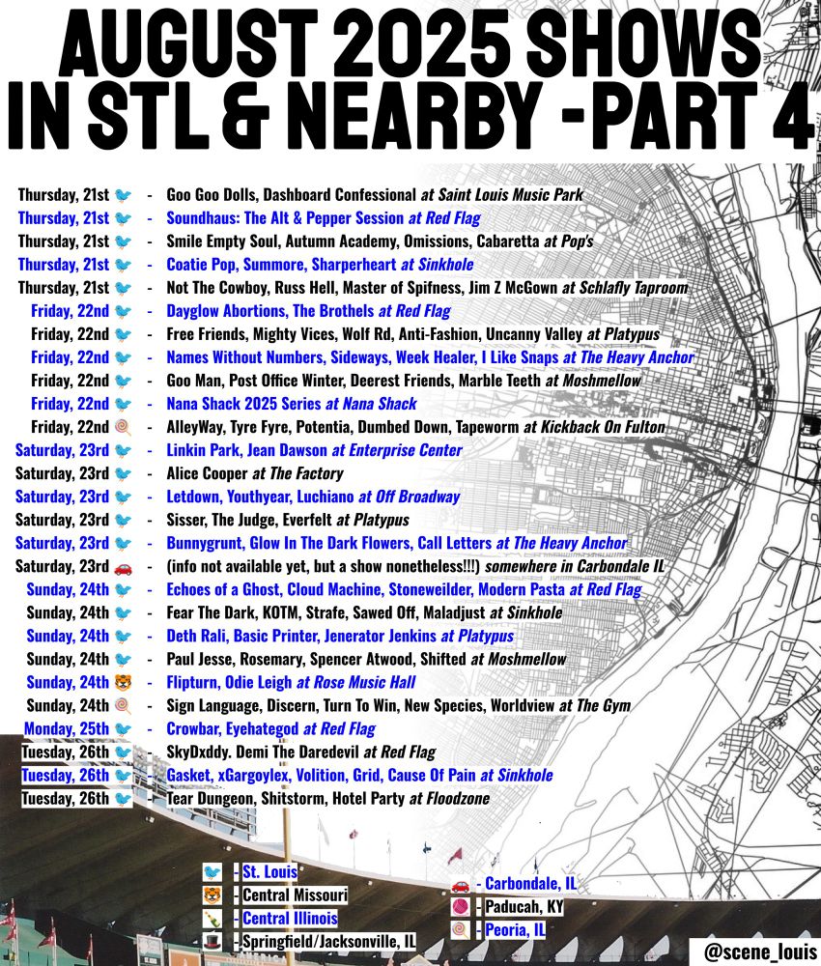Click the bird emoji on the Alice Cooper row
This screenshot has height=966, width=821.
124,473
